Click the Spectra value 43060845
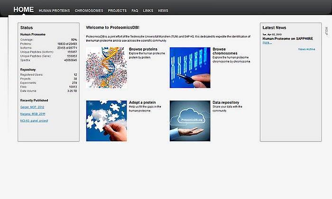 point(71,60)
